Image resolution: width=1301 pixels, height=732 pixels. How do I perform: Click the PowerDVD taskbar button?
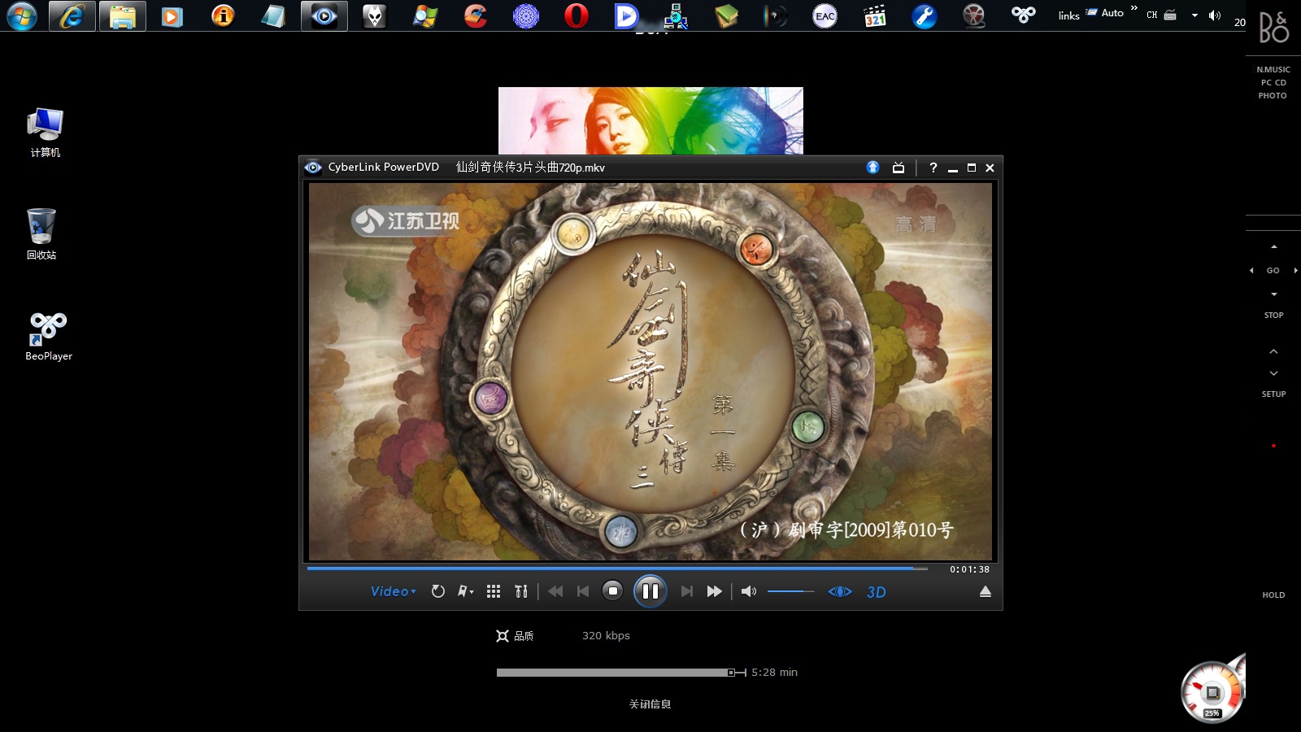[x=324, y=15]
